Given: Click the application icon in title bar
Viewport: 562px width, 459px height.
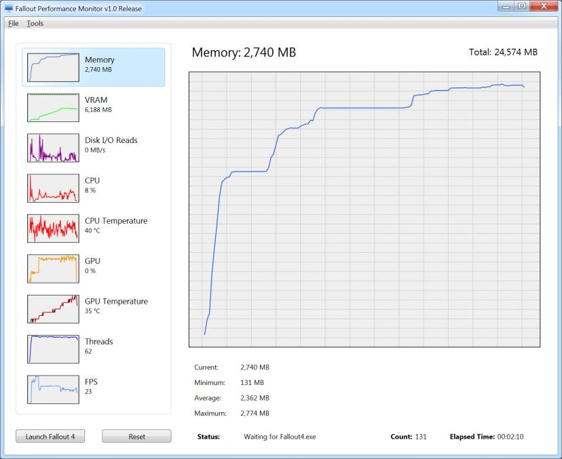Looking at the screenshot, I should 9,9.
